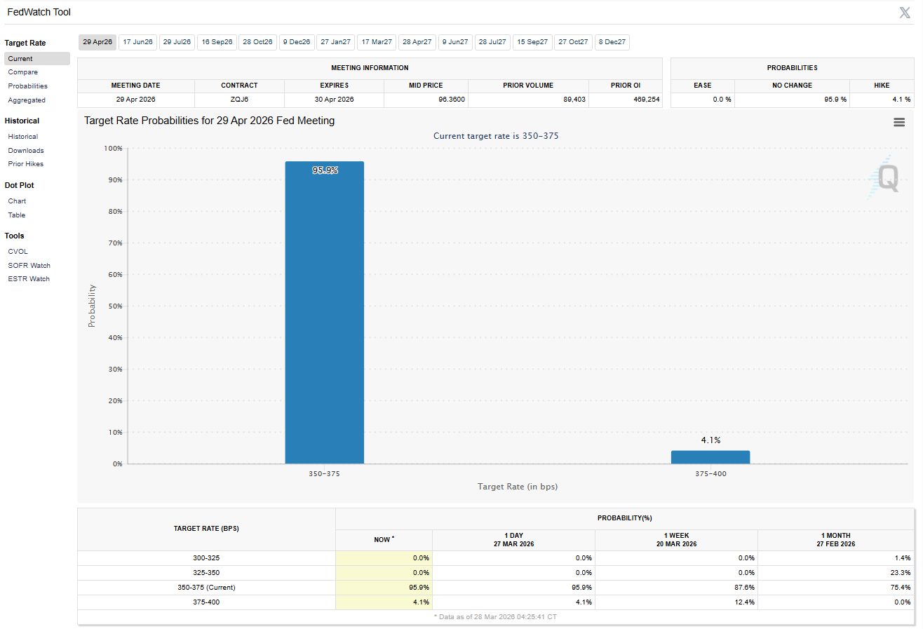Click the 375-400 probability bar
923x629 pixels.
coord(710,457)
